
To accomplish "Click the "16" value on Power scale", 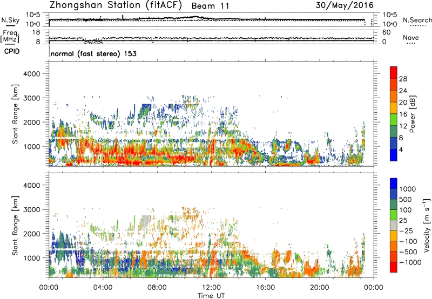I will pos(403,114).
